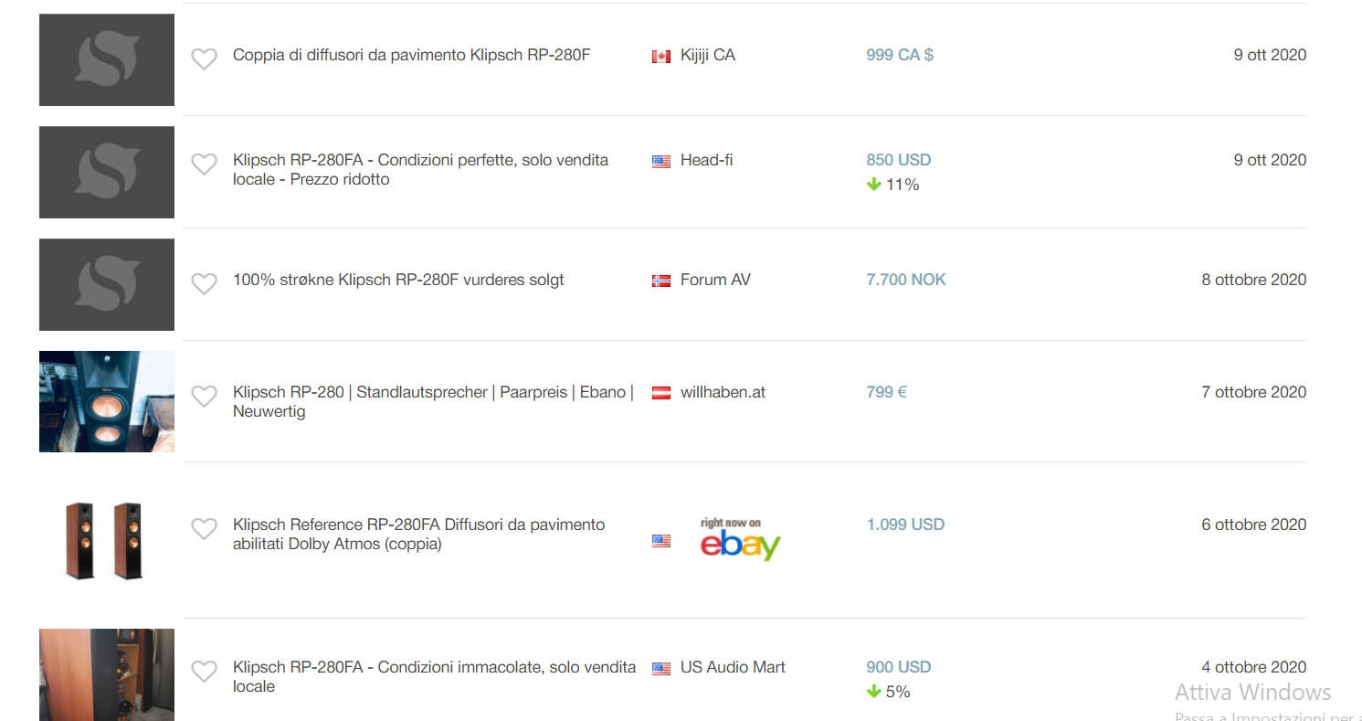The width and height of the screenshot is (1362, 721).
Task: Open placeholder thumbnail of Kijiji listing
Action: (107, 59)
